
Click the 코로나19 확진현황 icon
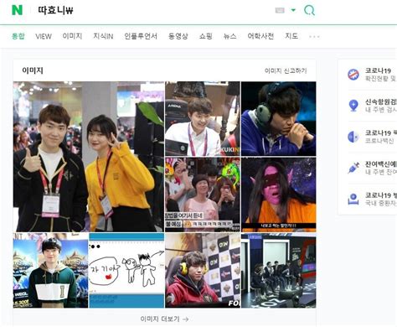point(353,75)
